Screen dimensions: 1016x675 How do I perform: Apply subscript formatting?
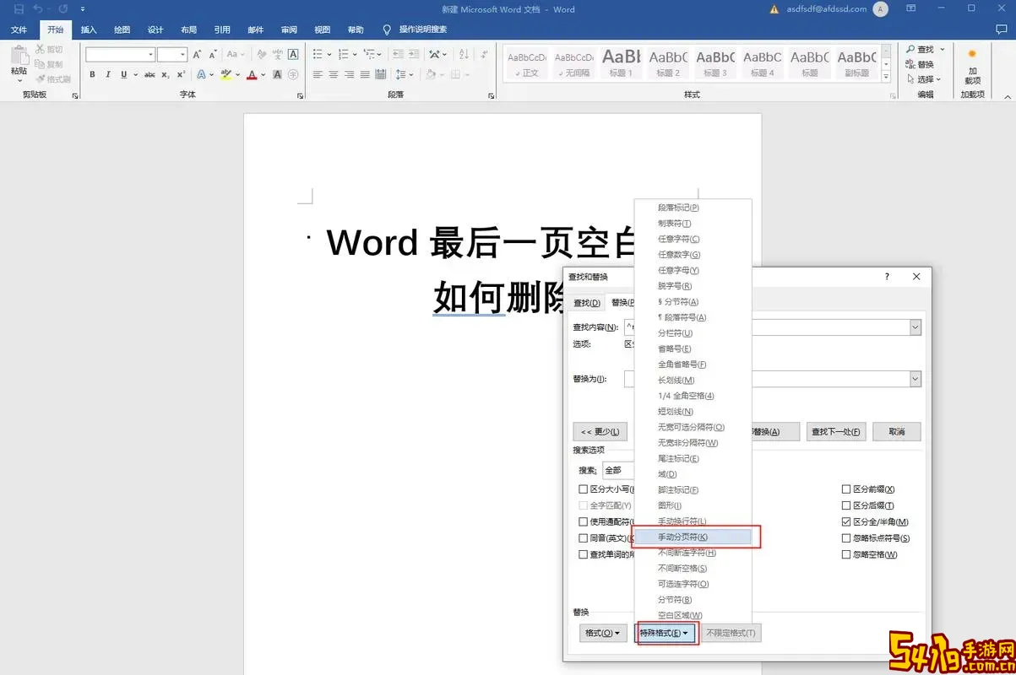166,74
